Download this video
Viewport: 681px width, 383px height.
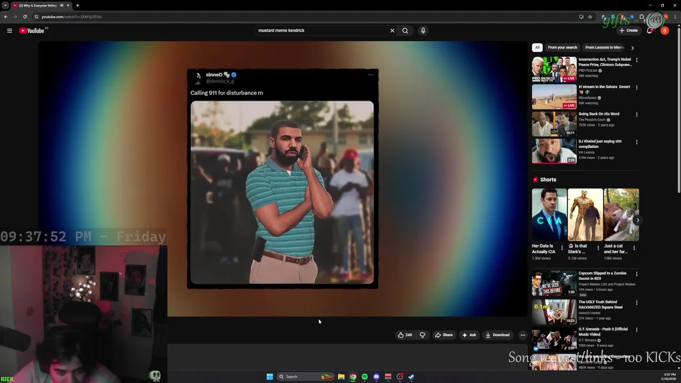497,335
